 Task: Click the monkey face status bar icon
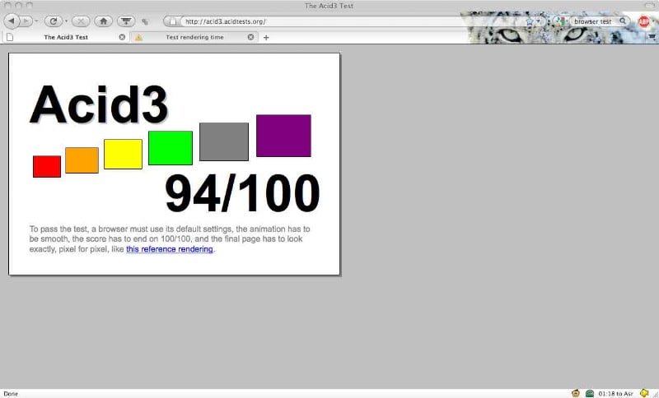click(x=576, y=393)
